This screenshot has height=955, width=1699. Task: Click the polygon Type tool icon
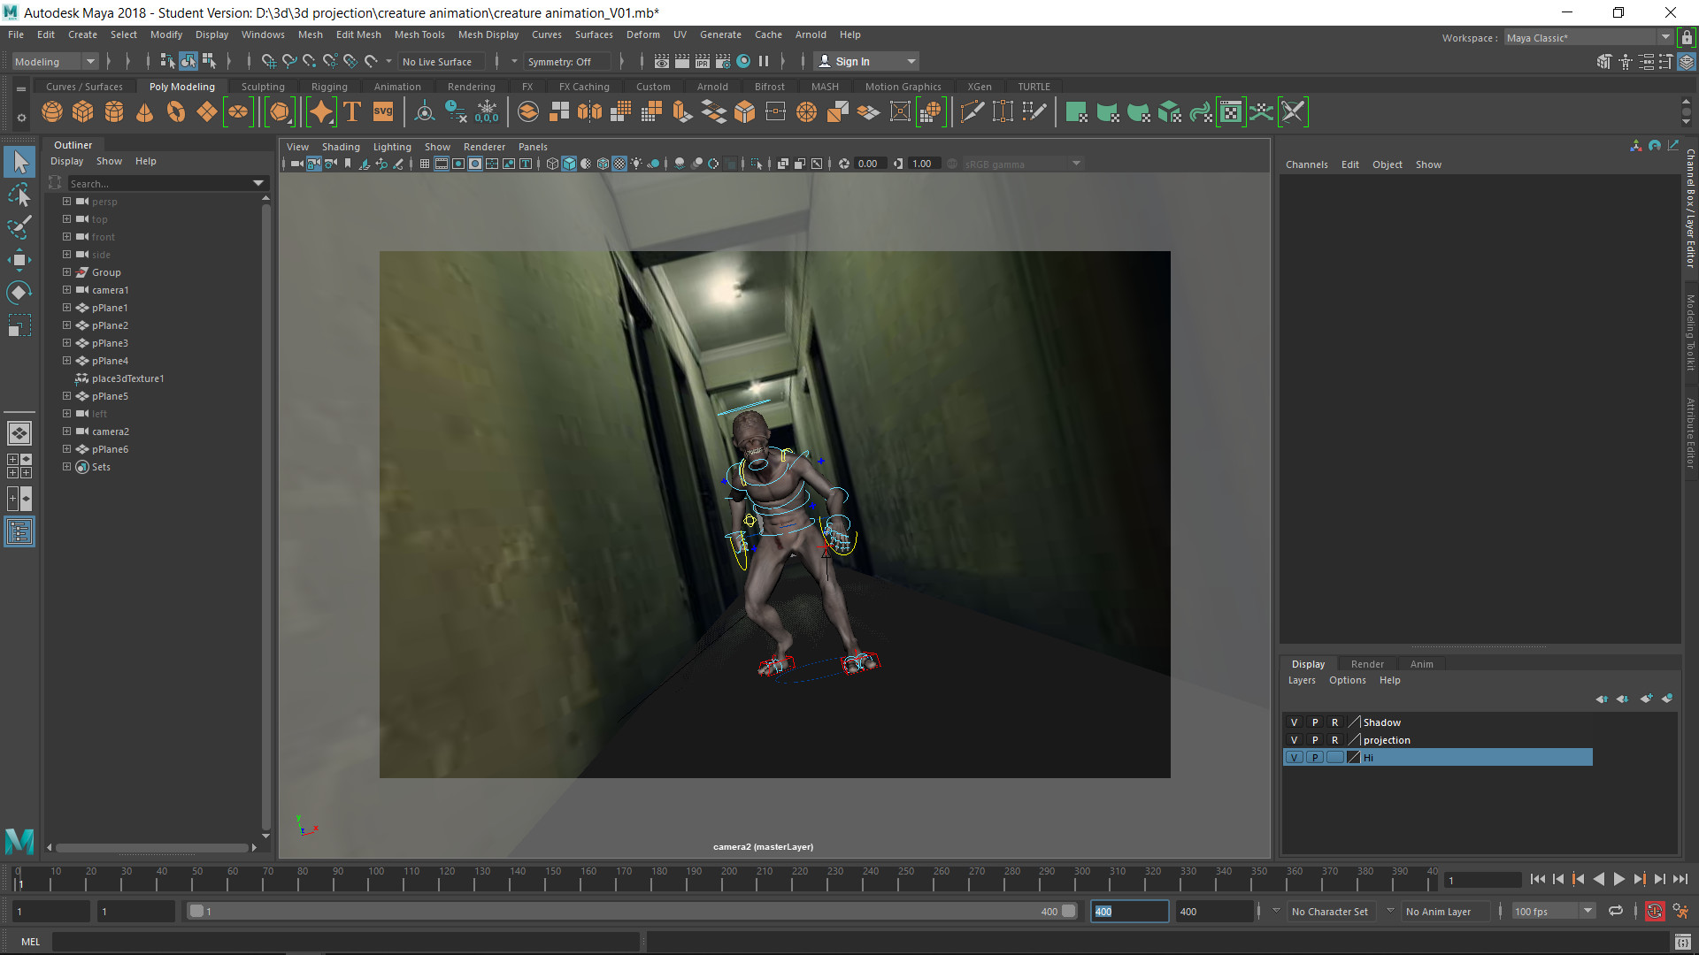[352, 112]
